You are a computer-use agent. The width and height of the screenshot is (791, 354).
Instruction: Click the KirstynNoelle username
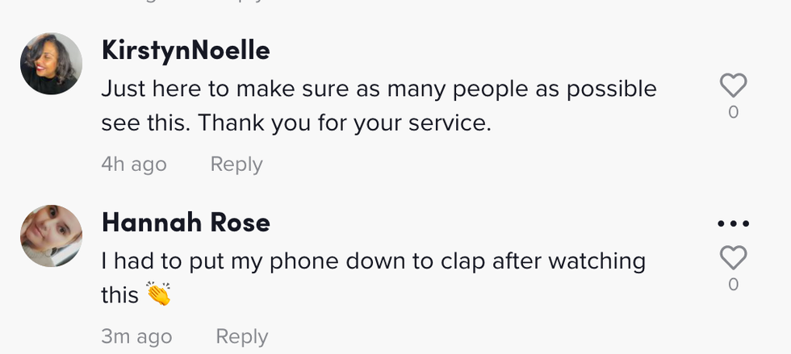tap(186, 50)
